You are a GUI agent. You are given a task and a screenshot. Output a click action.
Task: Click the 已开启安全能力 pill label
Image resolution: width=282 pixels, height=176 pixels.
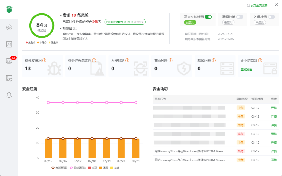coord(114,22)
